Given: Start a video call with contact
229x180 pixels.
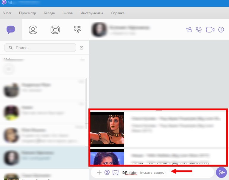Looking at the screenshot, I should click(210, 30).
